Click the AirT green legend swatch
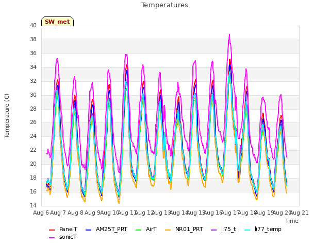 139,230
